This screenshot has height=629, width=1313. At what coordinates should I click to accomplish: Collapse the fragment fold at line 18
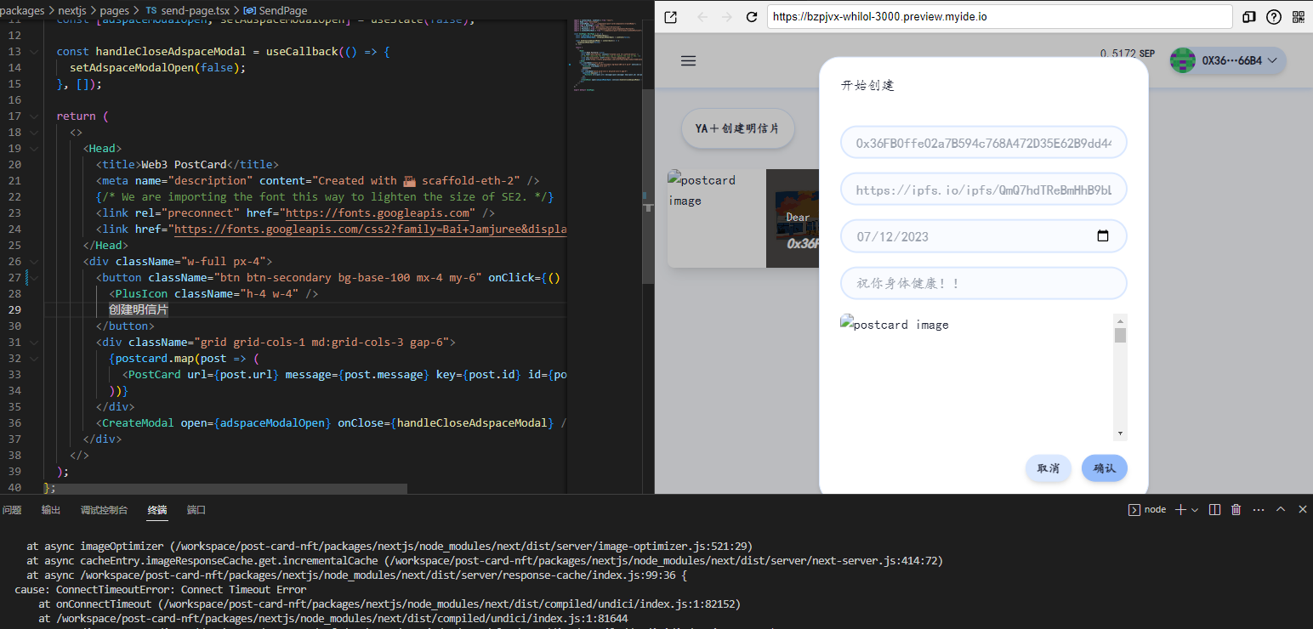tap(34, 133)
